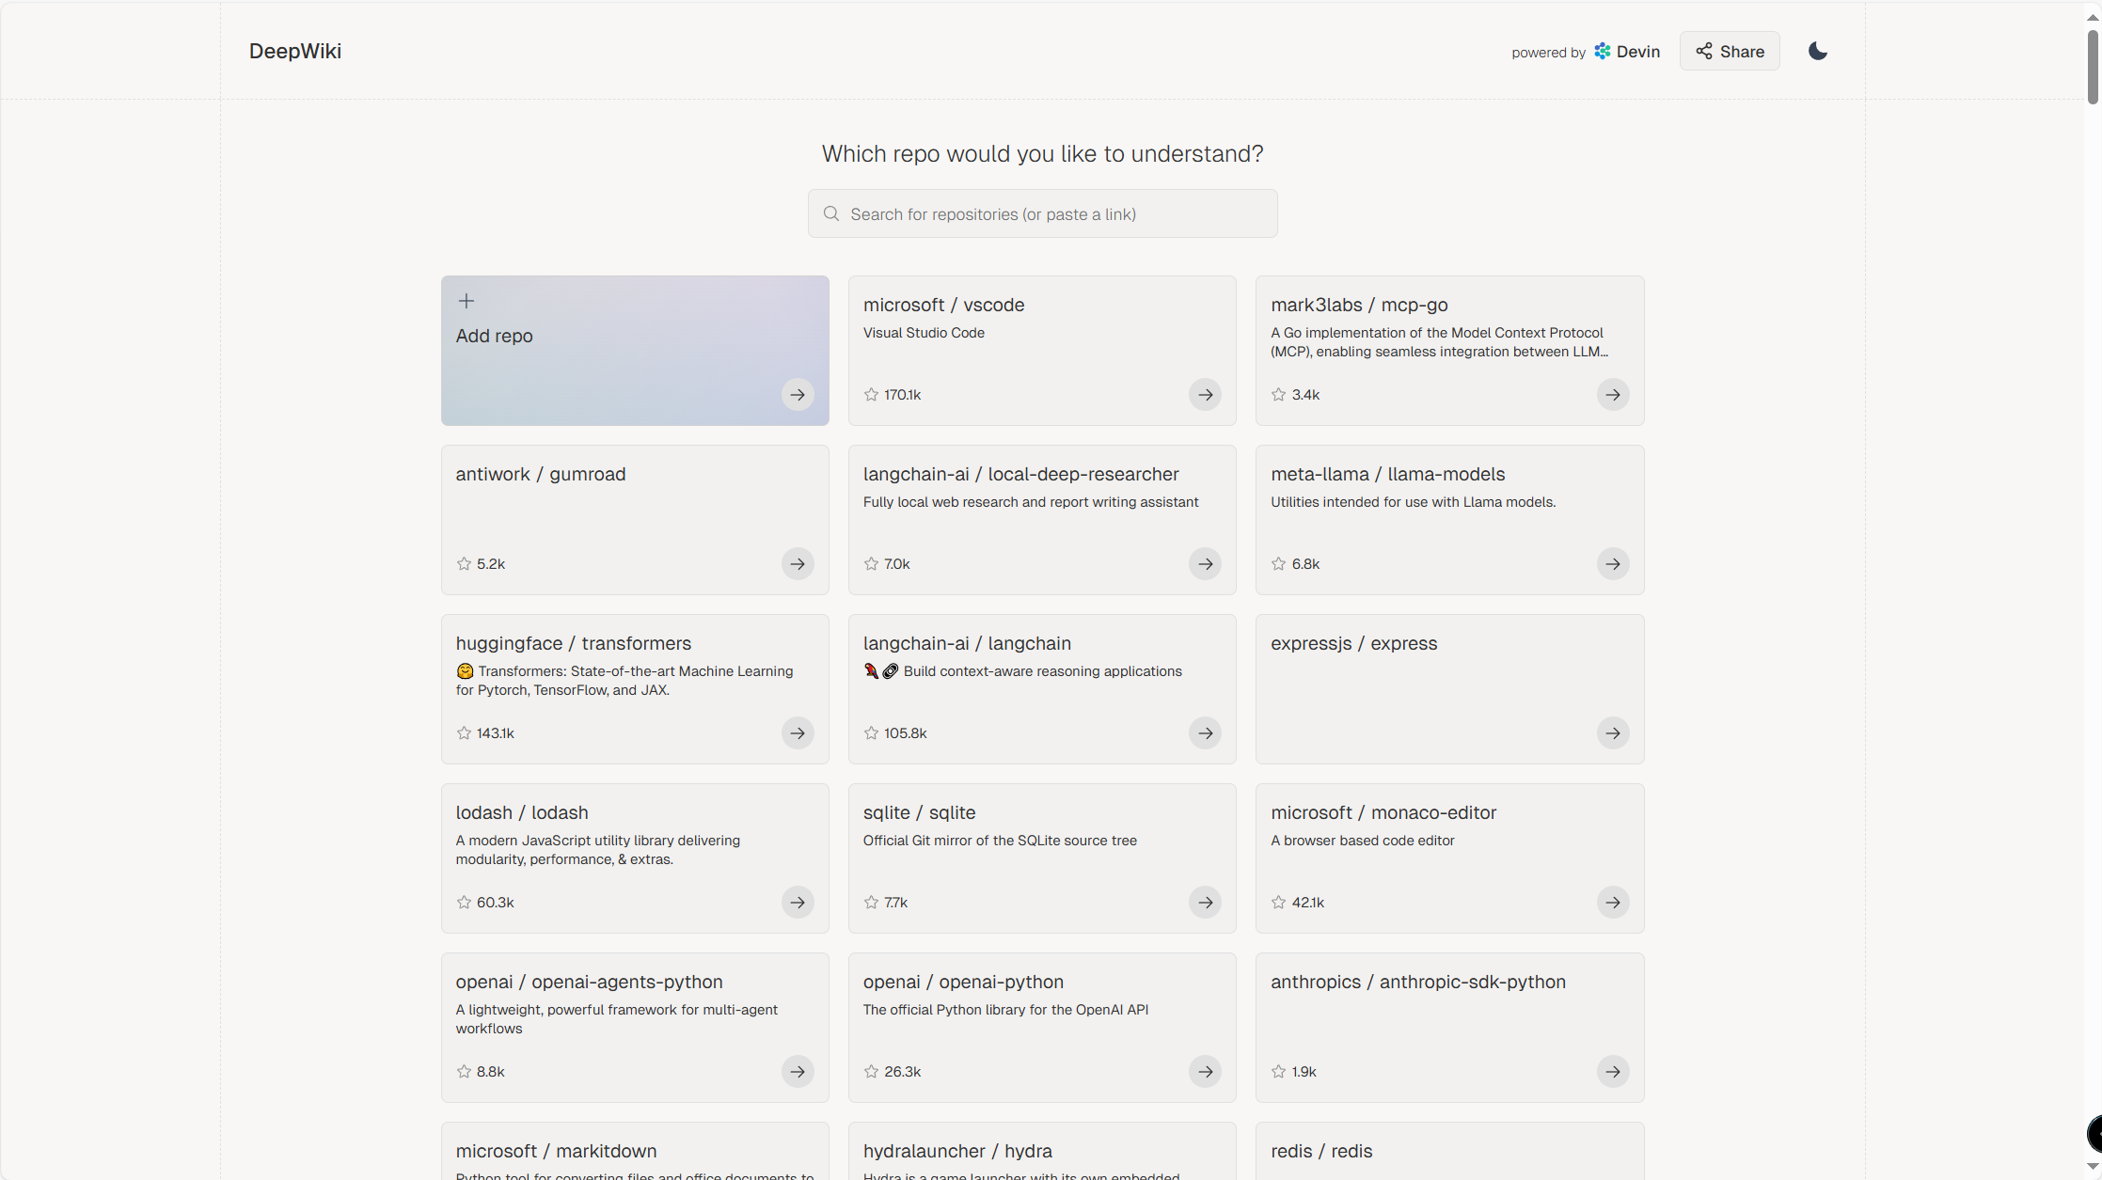Click the 7.7k star count on sqlite
This screenshot has height=1180, width=2102.
tap(895, 902)
